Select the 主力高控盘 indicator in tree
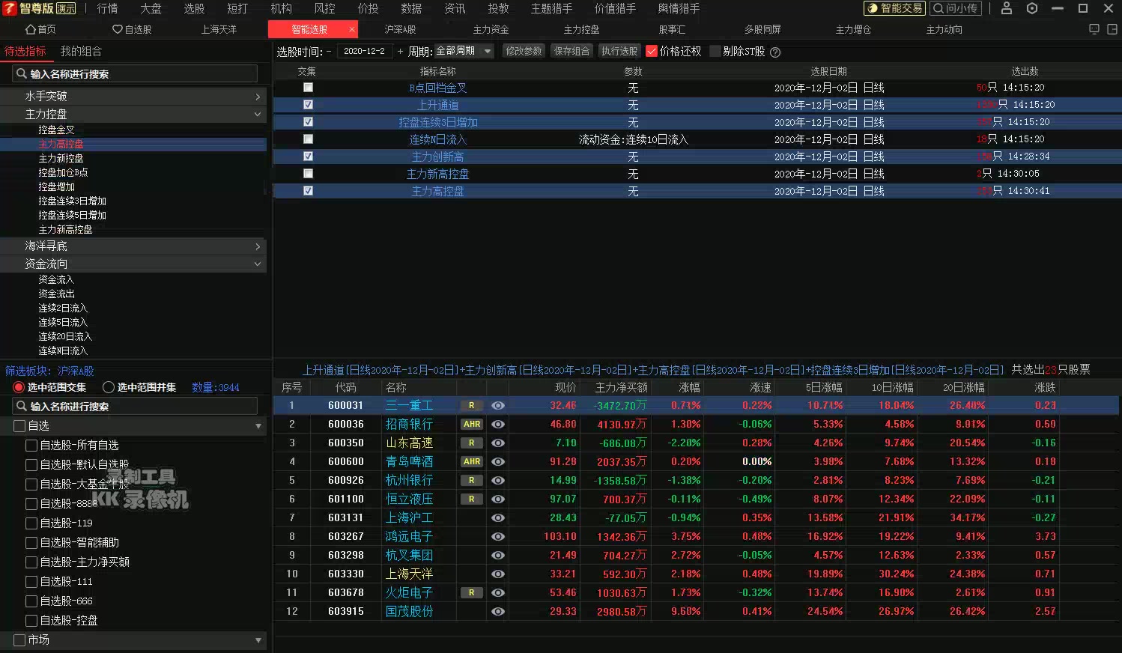1122x653 pixels. (61, 144)
